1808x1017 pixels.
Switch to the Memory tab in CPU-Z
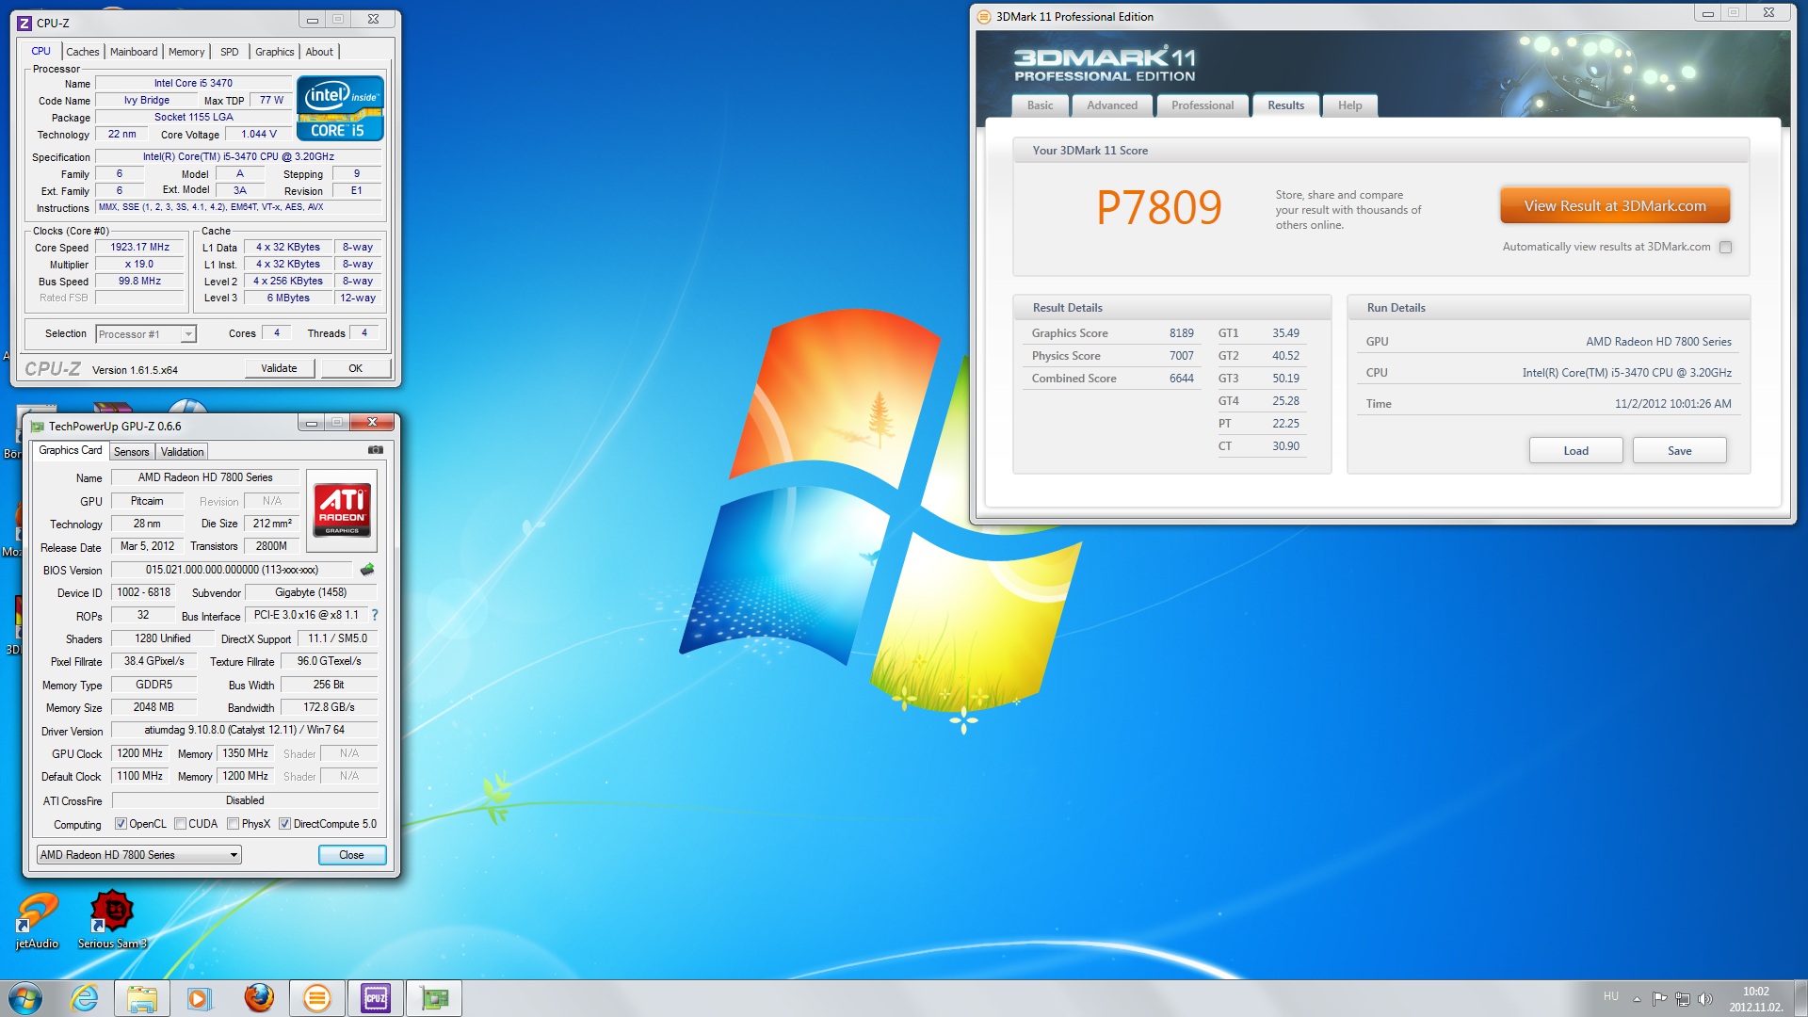186,52
